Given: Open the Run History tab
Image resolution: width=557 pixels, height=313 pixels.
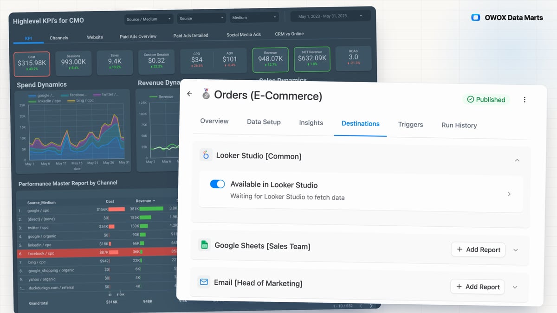Looking at the screenshot, I should click(x=459, y=125).
